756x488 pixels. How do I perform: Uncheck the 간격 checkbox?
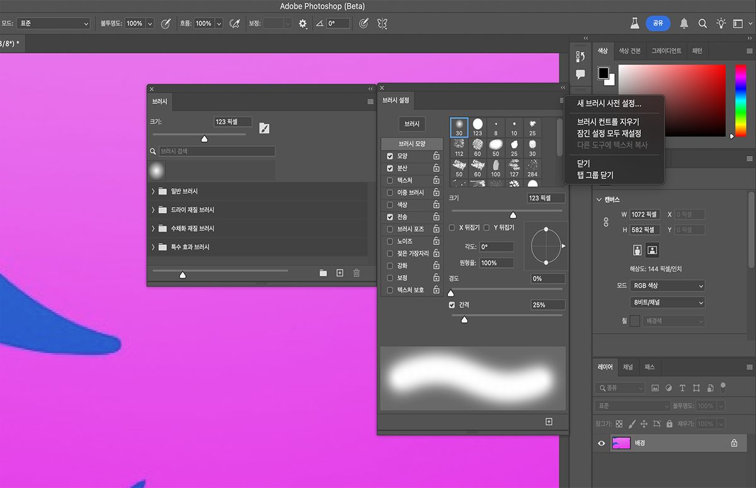click(x=452, y=305)
